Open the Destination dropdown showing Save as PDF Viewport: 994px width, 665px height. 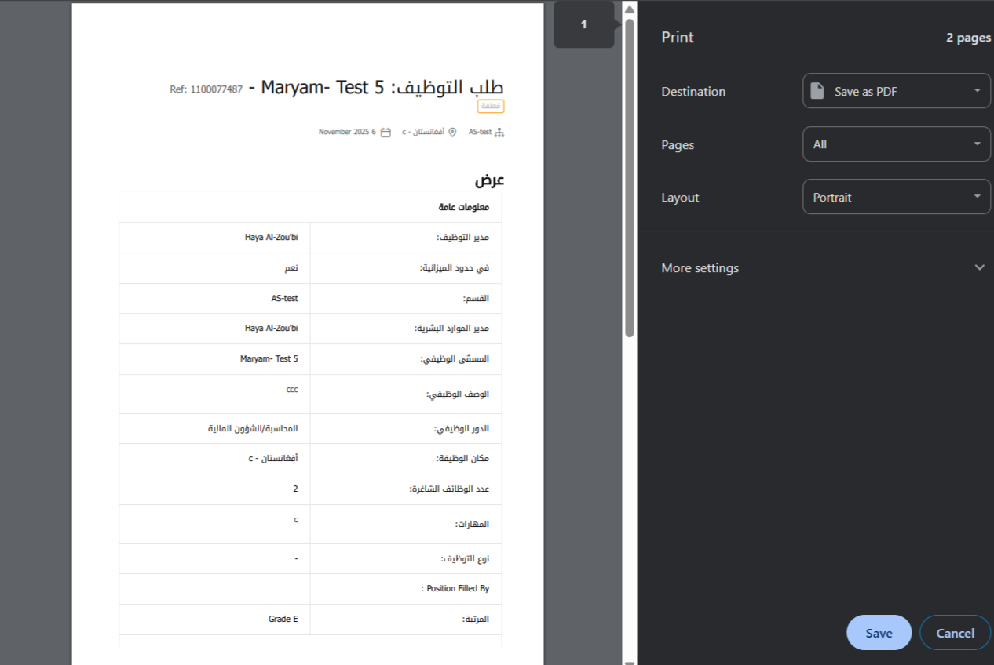[x=896, y=91]
